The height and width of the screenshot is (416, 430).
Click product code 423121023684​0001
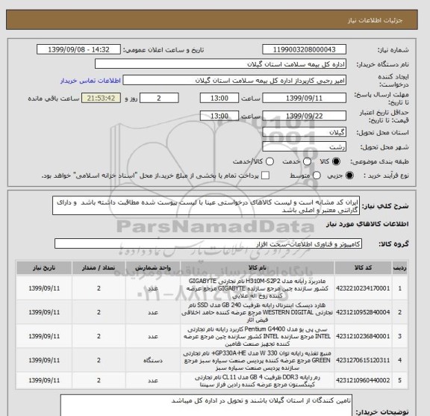pos(363,336)
